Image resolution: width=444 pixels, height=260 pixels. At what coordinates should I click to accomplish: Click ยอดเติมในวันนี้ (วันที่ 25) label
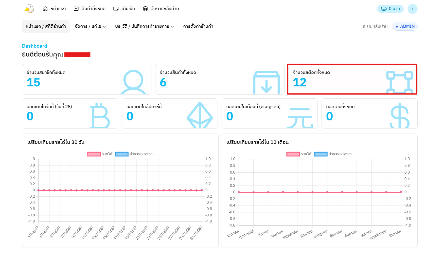tap(49, 106)
